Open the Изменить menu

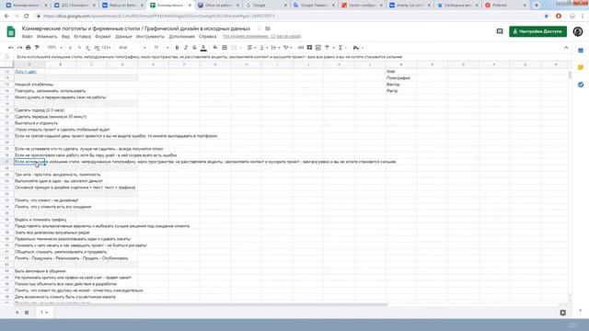pyautogui.click(x=47, y=37)
